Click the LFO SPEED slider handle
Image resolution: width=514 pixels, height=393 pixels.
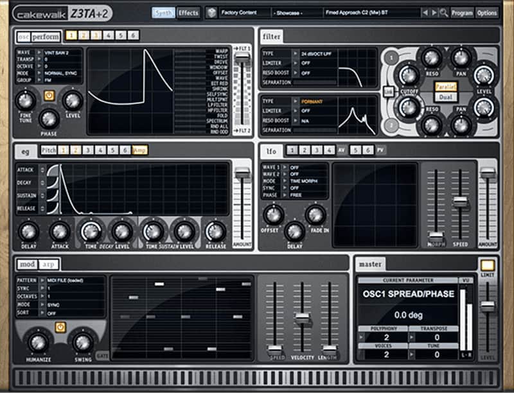[460, 201]
